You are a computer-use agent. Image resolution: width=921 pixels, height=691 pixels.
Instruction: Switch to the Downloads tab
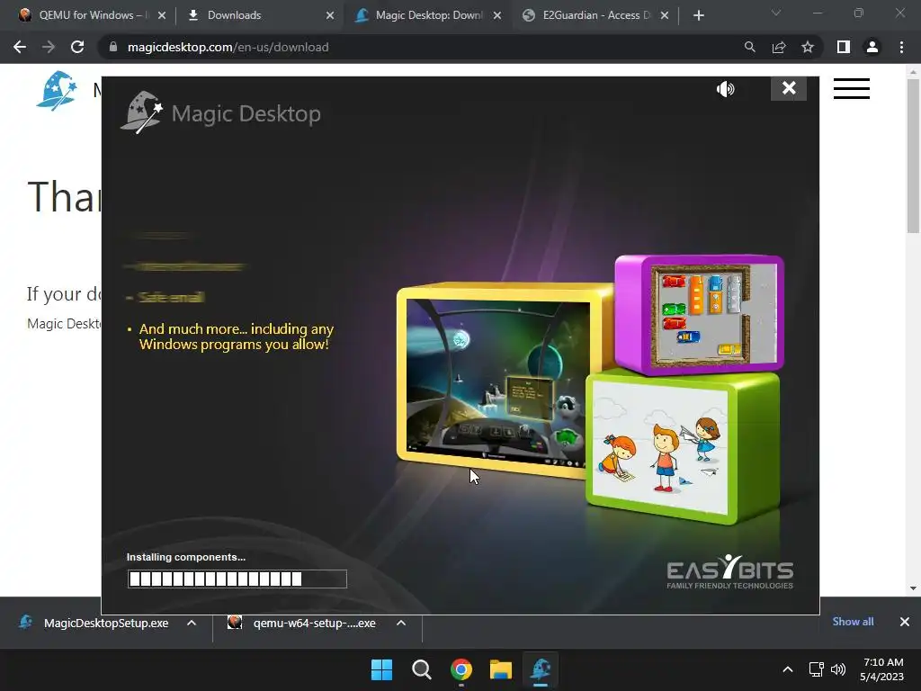258,15
